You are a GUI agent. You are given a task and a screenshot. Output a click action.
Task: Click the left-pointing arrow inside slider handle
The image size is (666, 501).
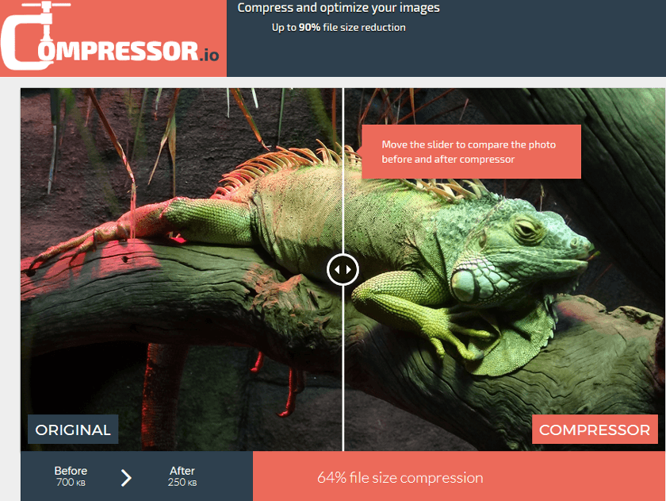(x=337, y=270)
